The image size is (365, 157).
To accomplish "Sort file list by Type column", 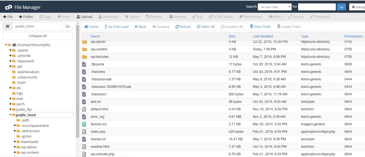I will pos(305,36).
